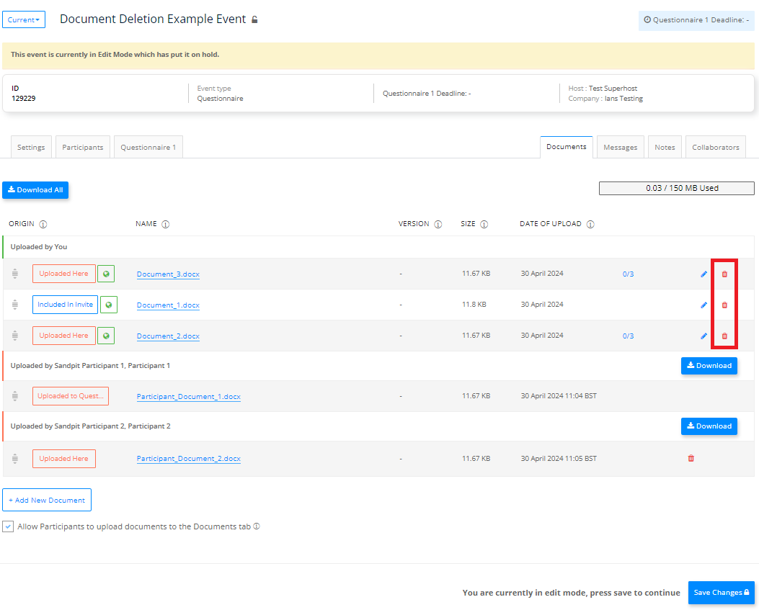This screenshot has width=759, height=610.
Task: Click info icon beside Allow Participants upload option
Action: coord(257,526)
